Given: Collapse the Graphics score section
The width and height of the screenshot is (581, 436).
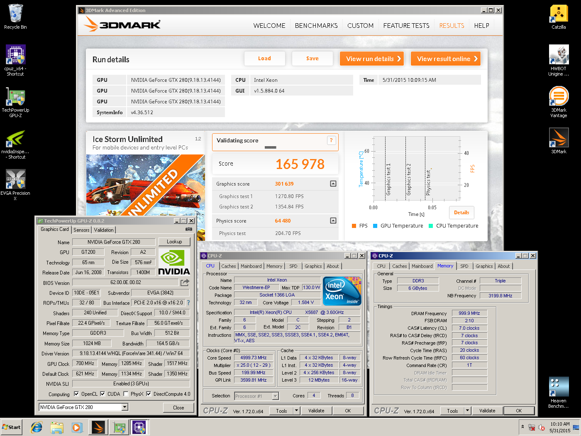Looking at the screenshot, I should click(x=333, y=184).
